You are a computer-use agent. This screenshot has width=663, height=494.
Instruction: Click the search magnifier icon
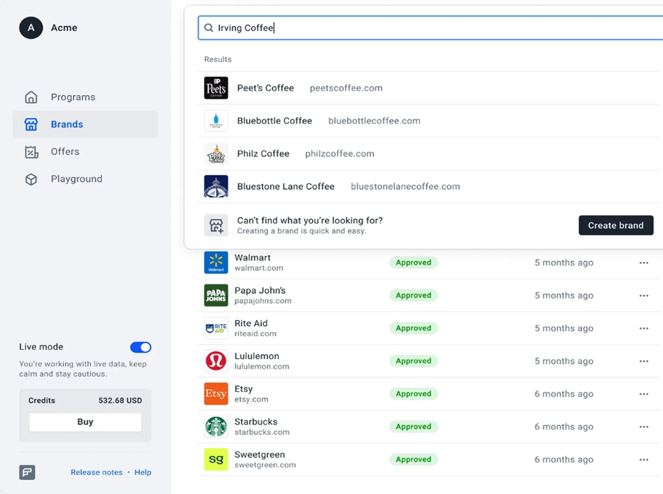[208, 28]
